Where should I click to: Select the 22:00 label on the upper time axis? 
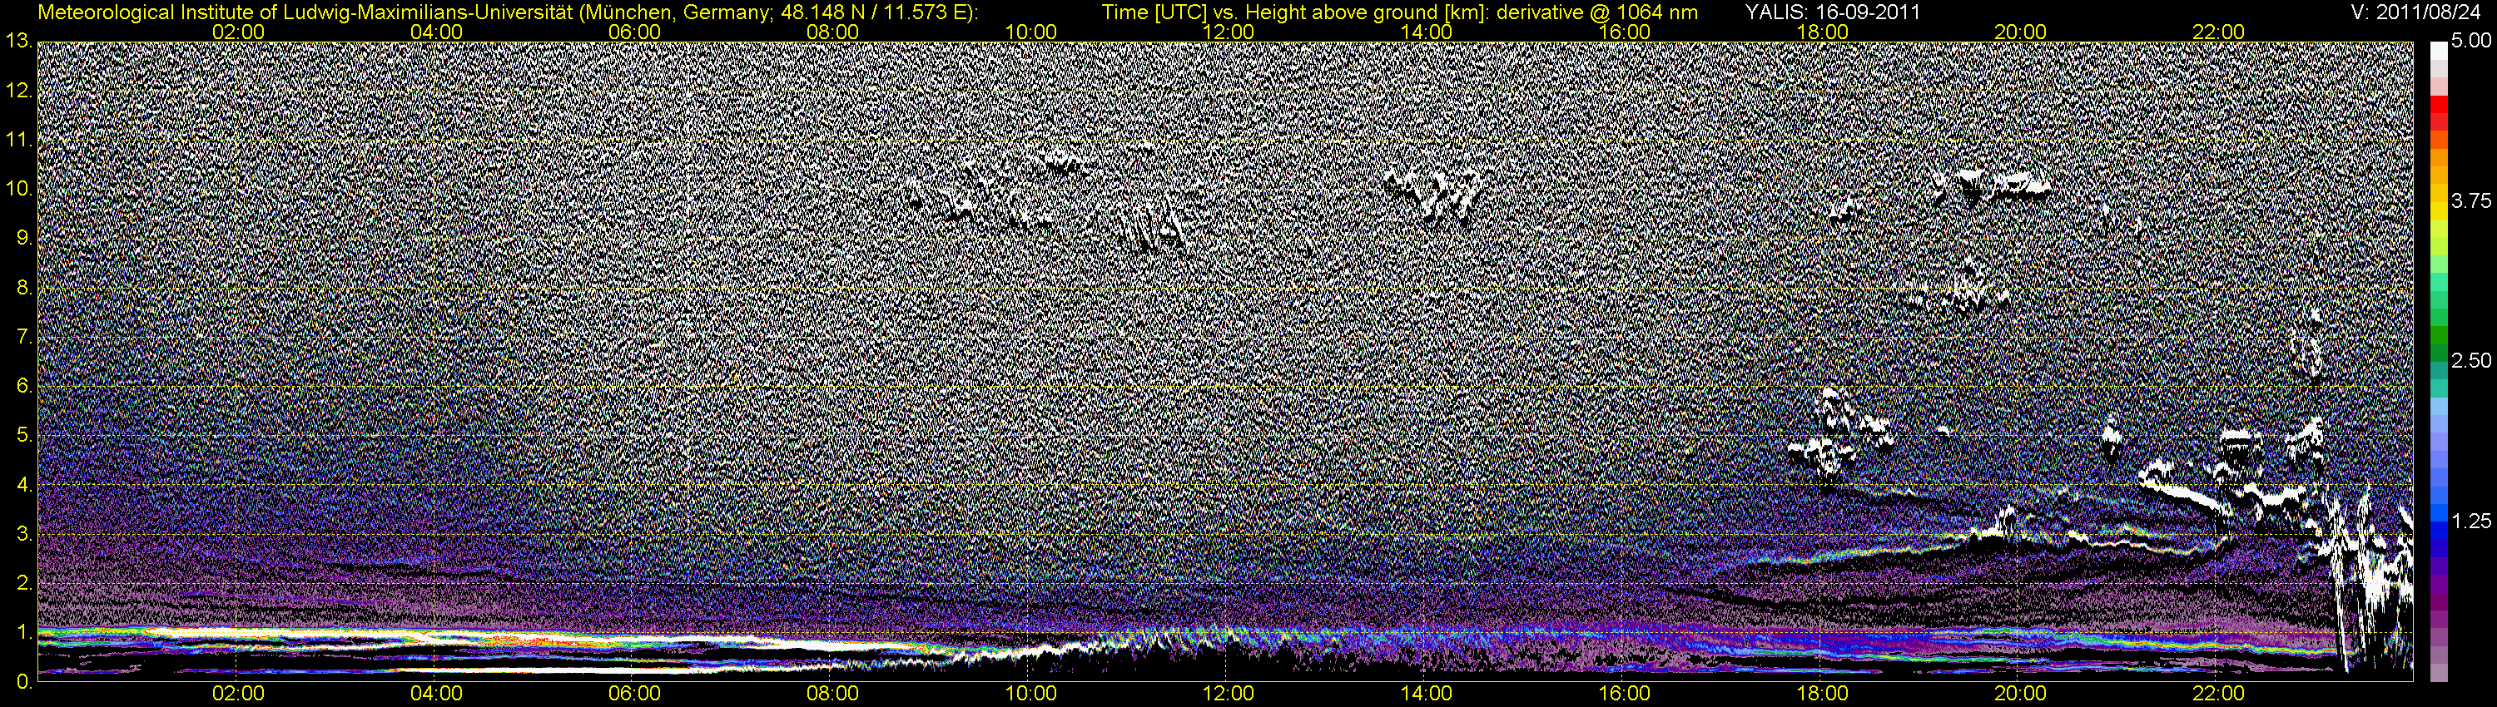tap(2219, 32)
